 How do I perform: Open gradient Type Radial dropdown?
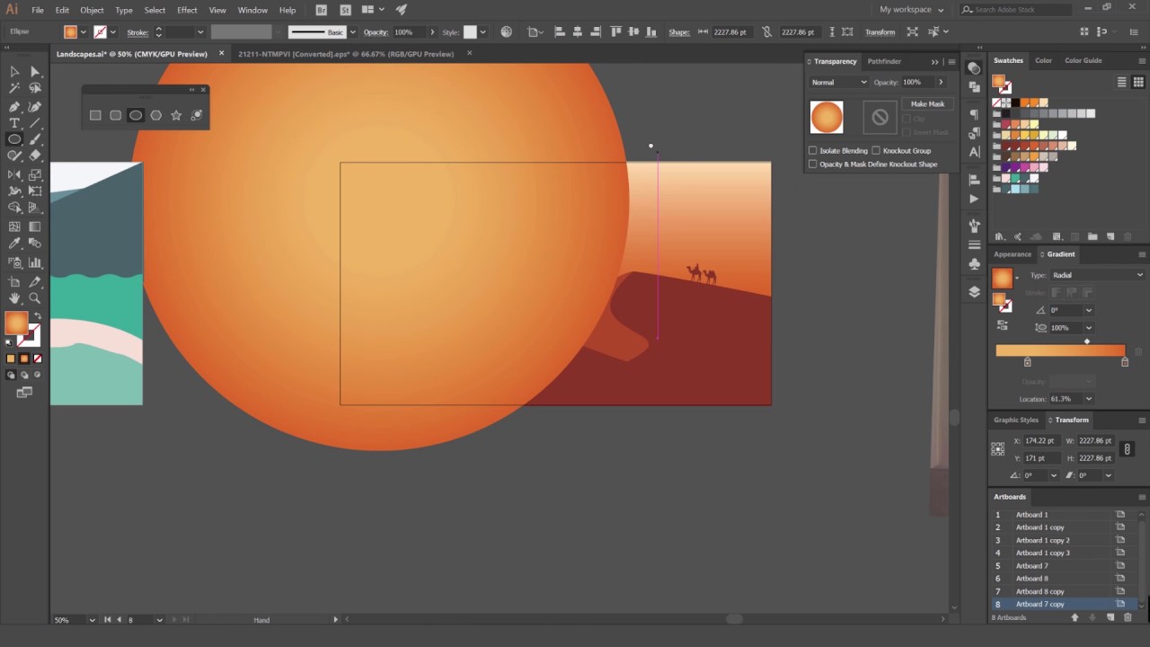(1098, 275)
